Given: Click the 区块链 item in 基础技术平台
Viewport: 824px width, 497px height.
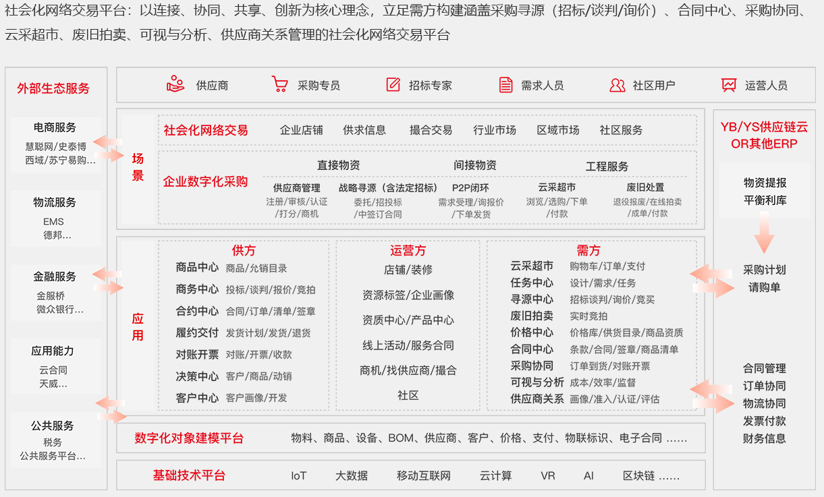Looking at the screenshot, I should click(x=638, y=475).
